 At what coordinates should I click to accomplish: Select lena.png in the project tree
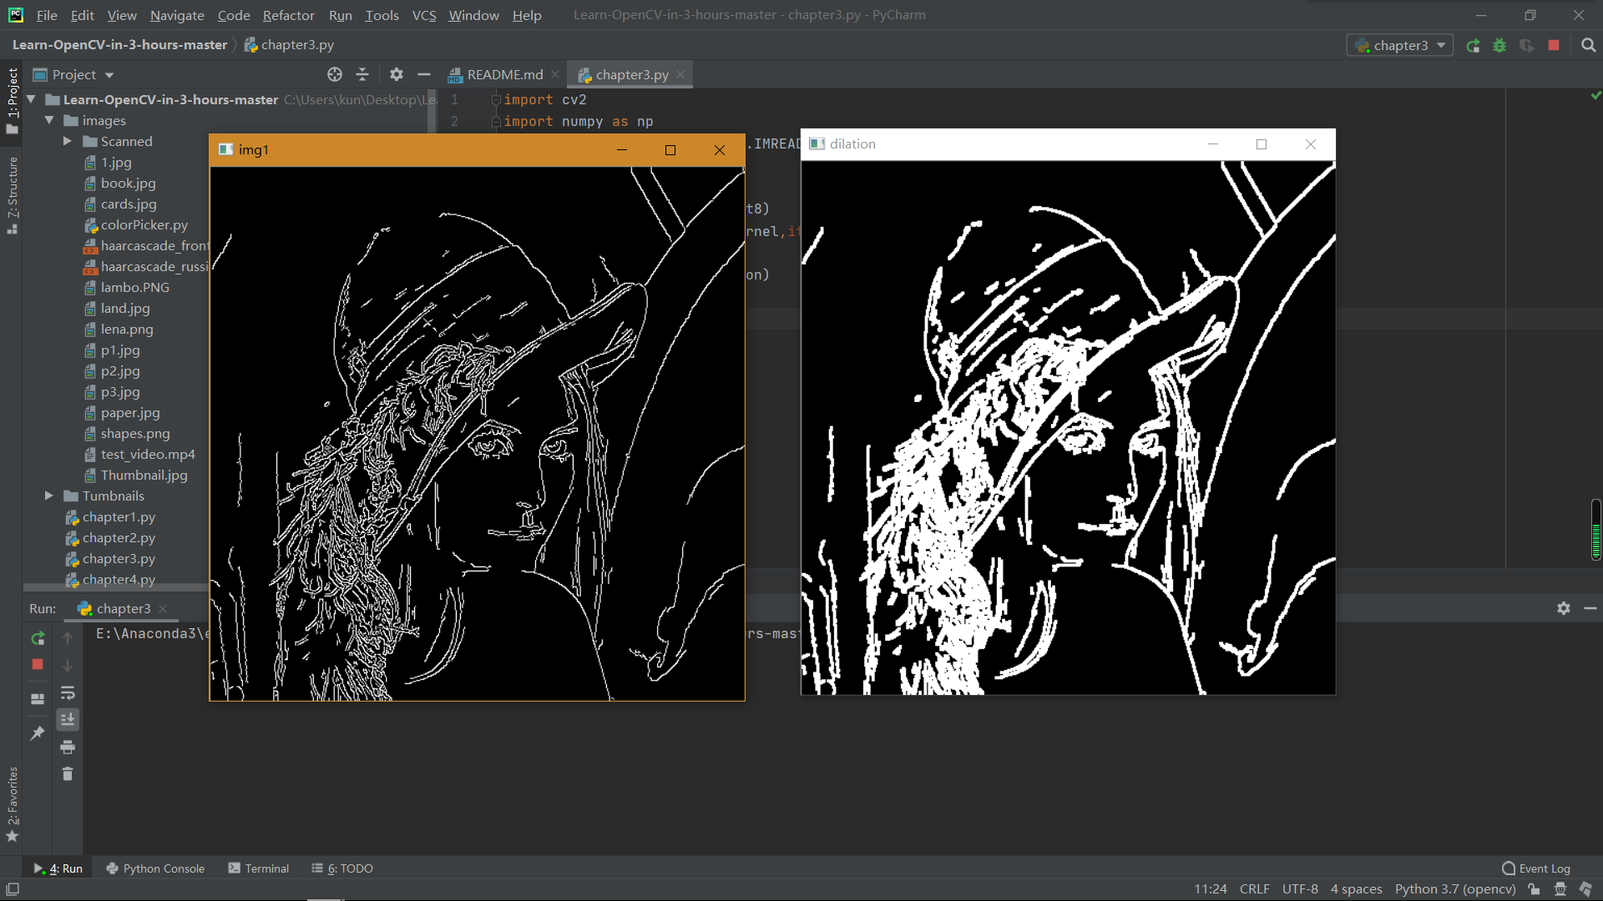127,329
